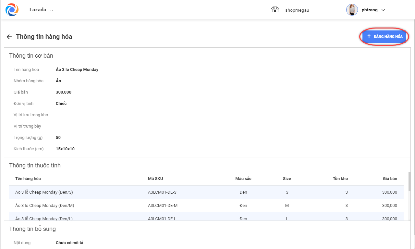The width and height of the screenshot is (415, 249).
Task: Select the shopmegau shop name
Action: (297, 10)
